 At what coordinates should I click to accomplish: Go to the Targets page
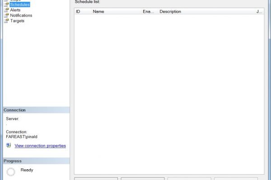pyautogui.click(x=17, y=21)
